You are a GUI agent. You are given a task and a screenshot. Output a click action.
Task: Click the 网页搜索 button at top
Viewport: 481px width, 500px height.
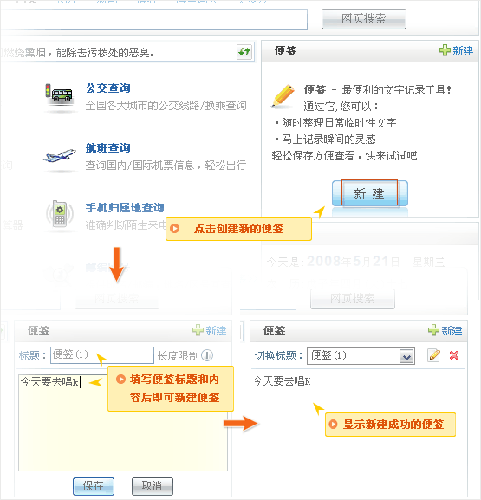364,19
